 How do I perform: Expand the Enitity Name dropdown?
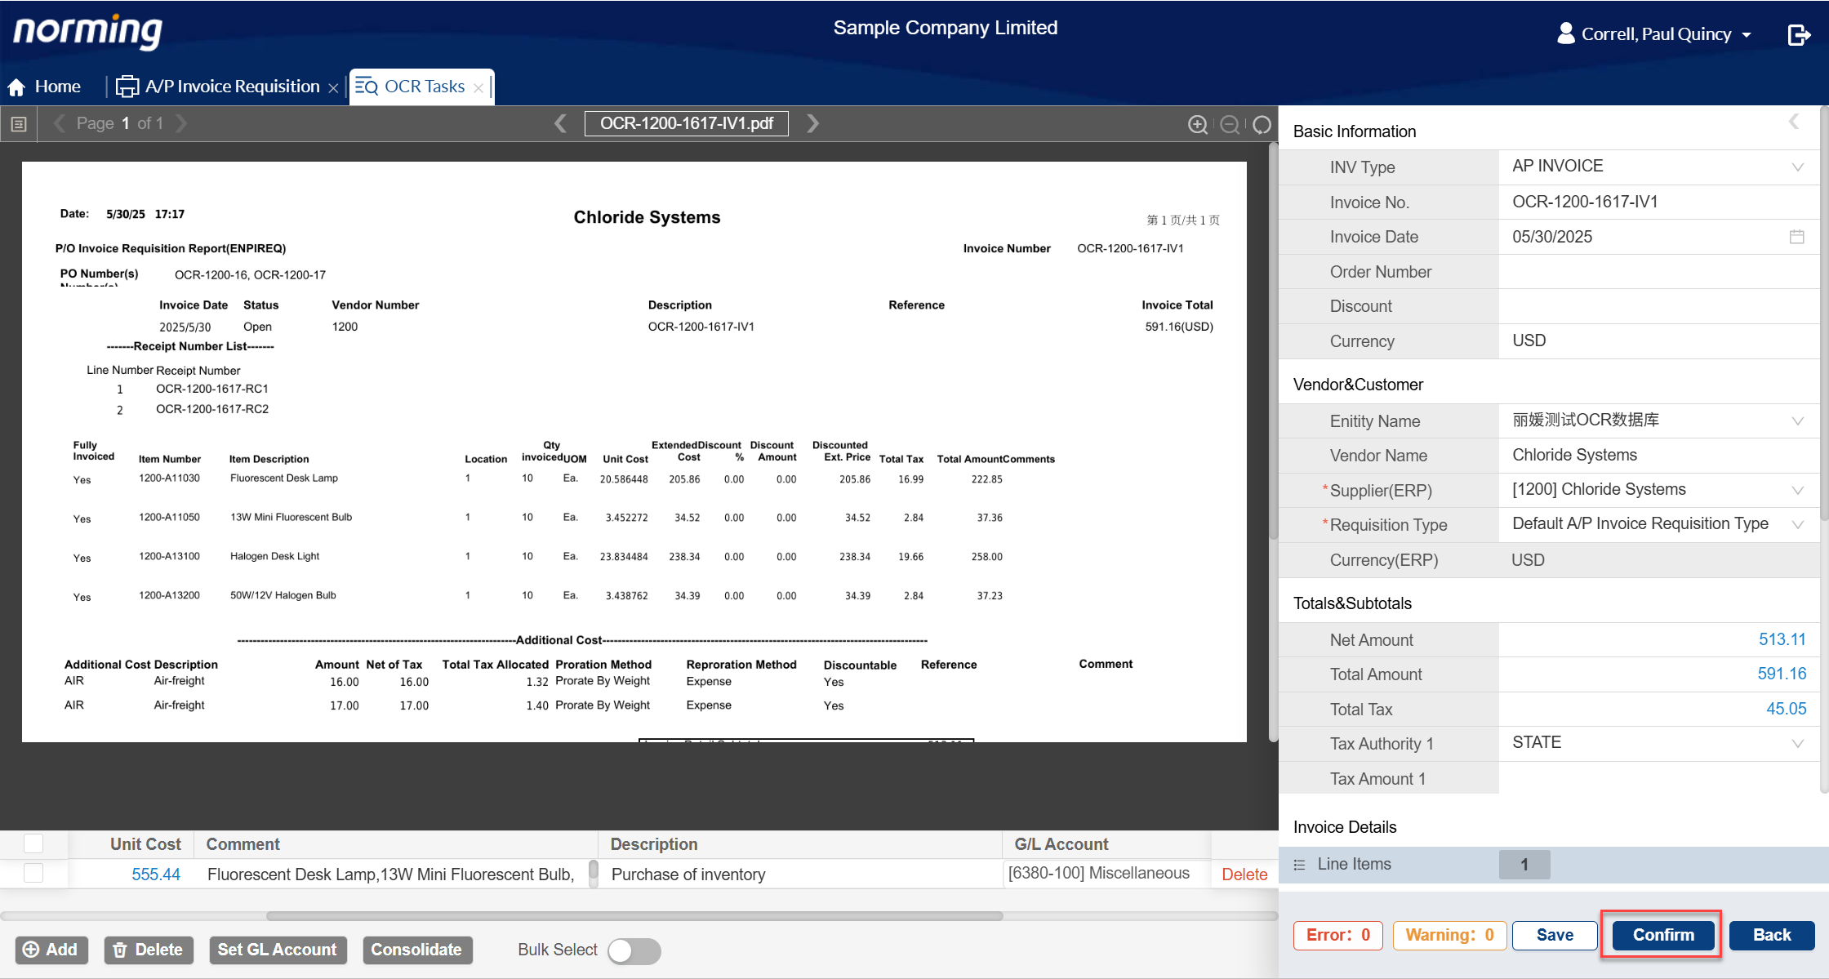1797,421
